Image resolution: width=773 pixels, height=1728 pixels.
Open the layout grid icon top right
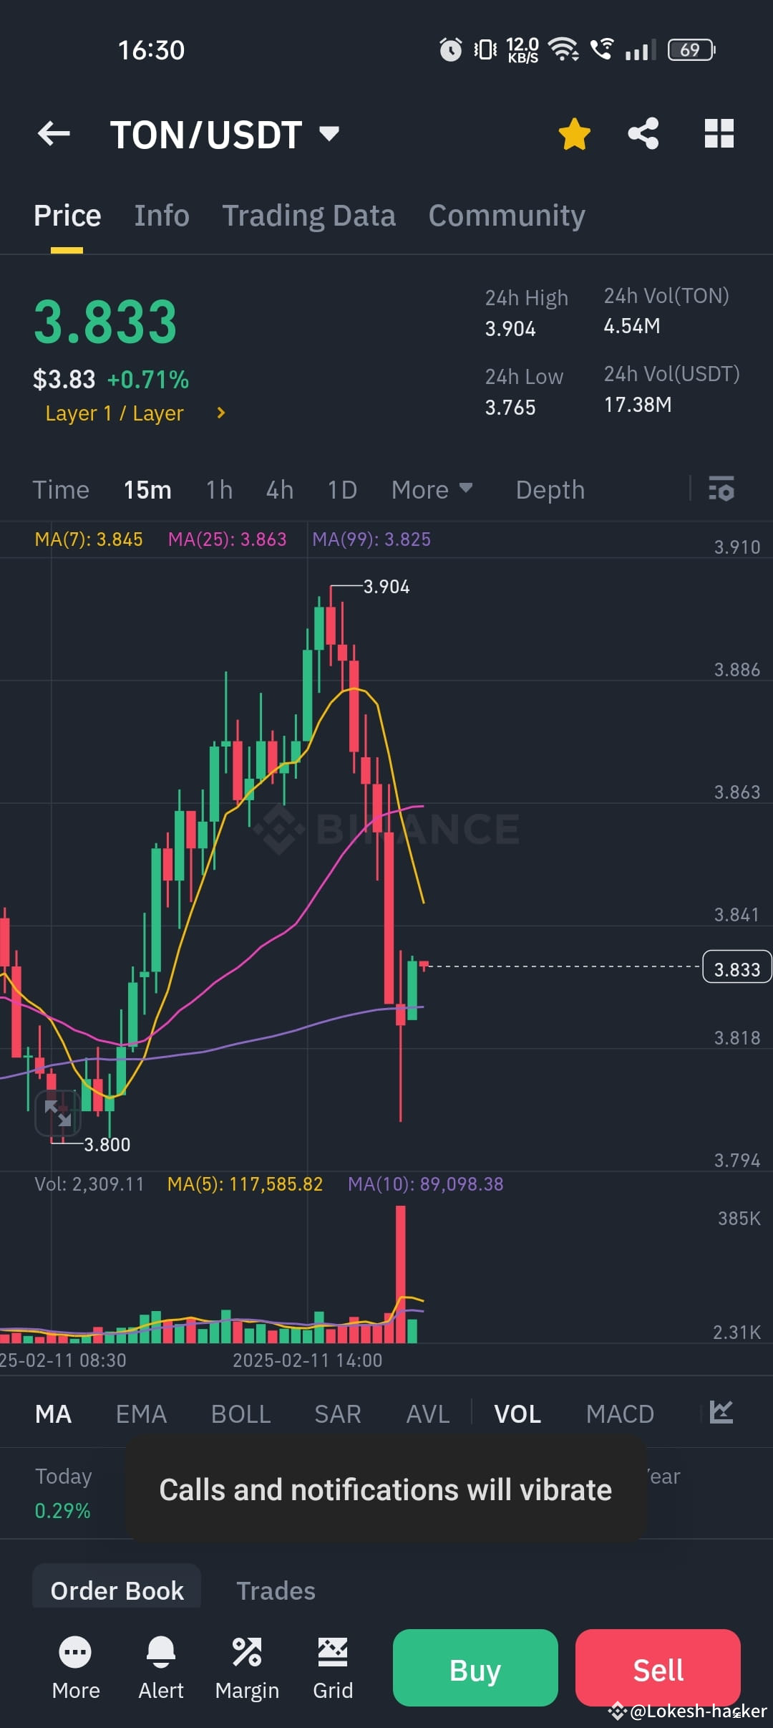click(x=719, y=133)
